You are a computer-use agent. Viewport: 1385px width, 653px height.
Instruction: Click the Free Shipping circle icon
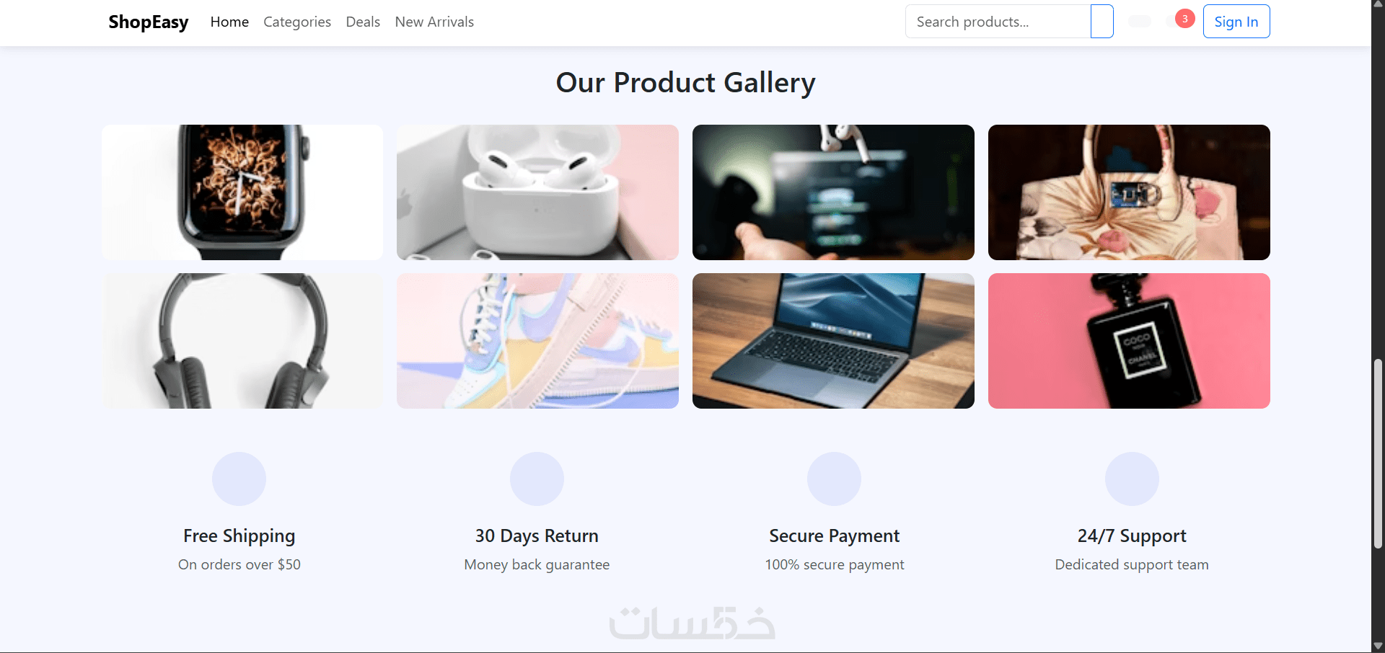point(239,479)
